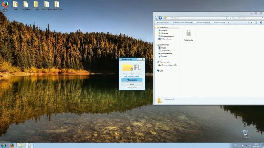Open Музыка library
This screenshot has height=148, width=264.
click(x=164, y=56)
